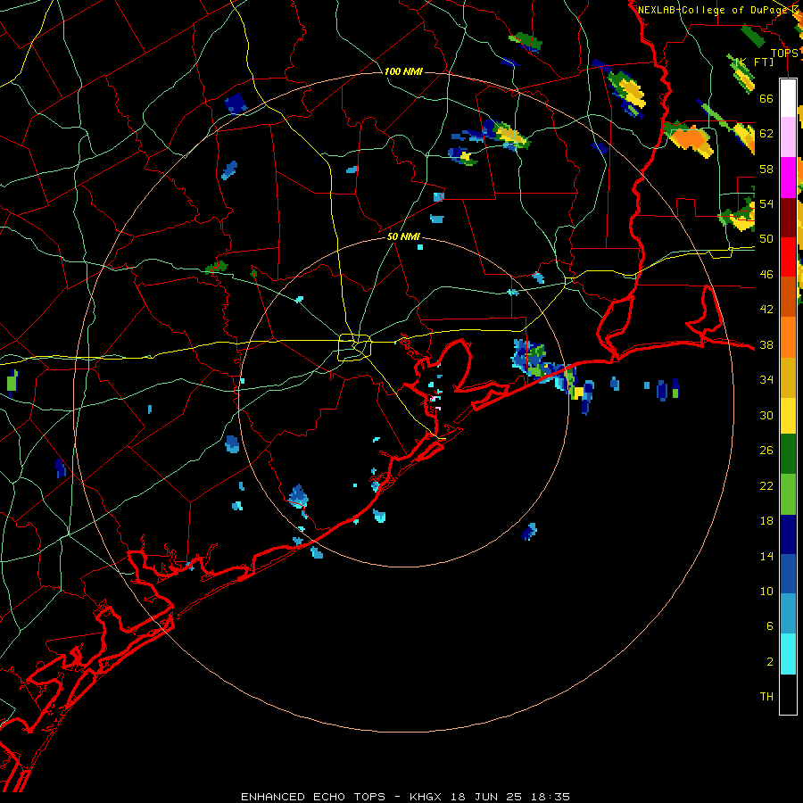Pick the magenta legend color band
This screenshot has width=803, height=803.
coord(788,178)
